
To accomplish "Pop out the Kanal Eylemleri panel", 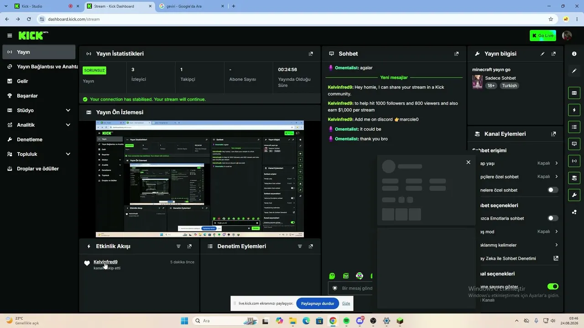I will click(553, 134).
